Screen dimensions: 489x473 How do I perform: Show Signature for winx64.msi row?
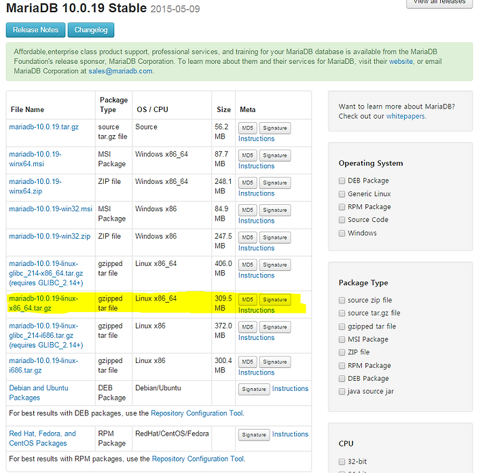point(275,155)
